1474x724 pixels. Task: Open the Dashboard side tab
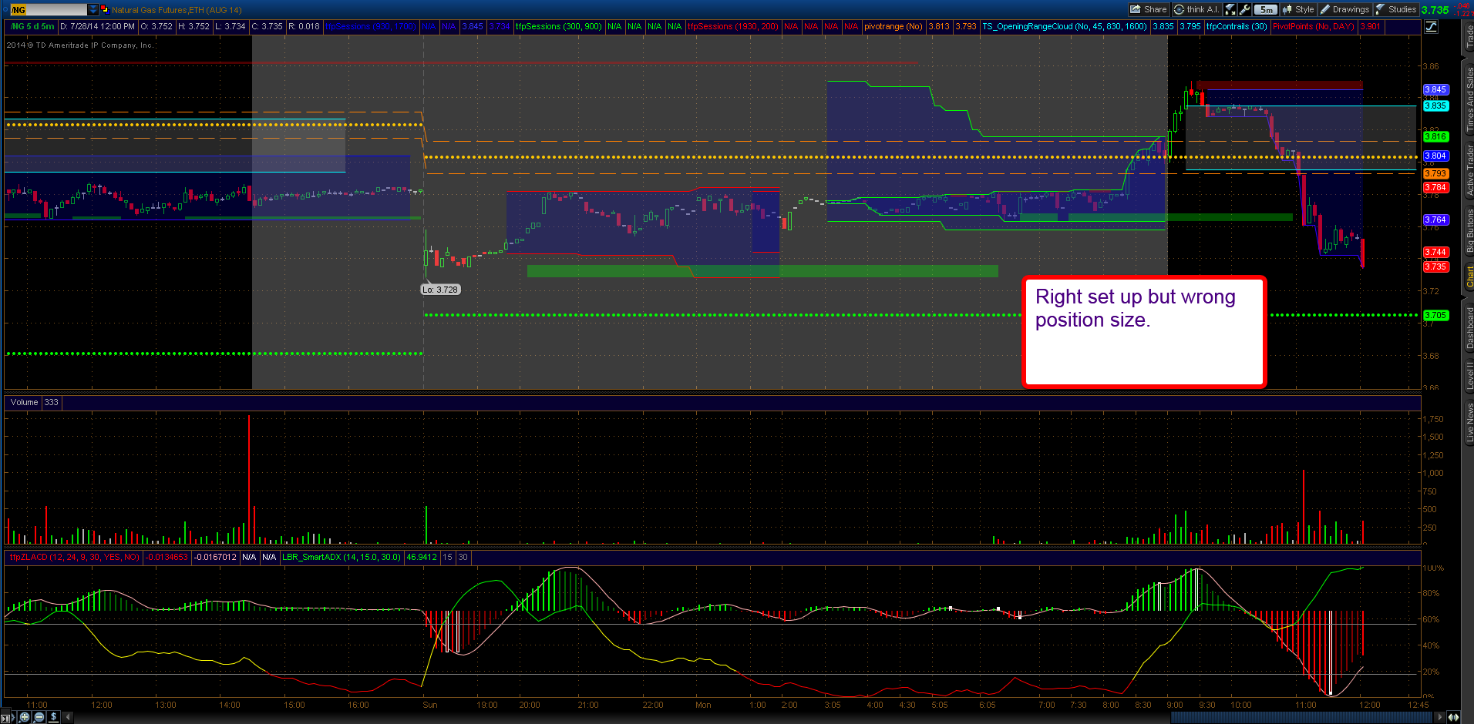click(1469, 327)
